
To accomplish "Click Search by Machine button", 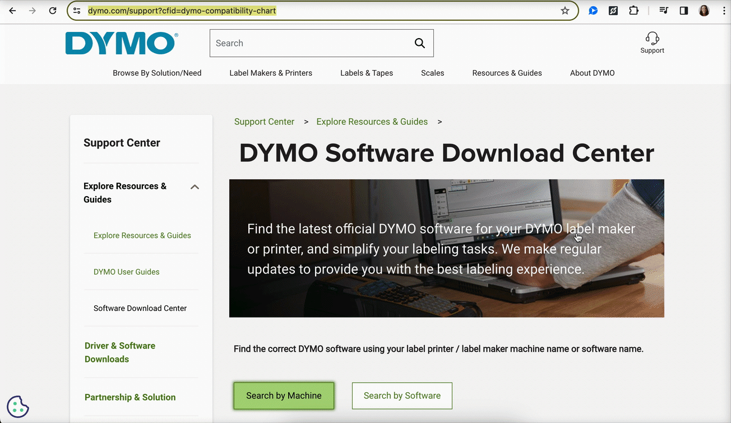I will coord(284,396).
